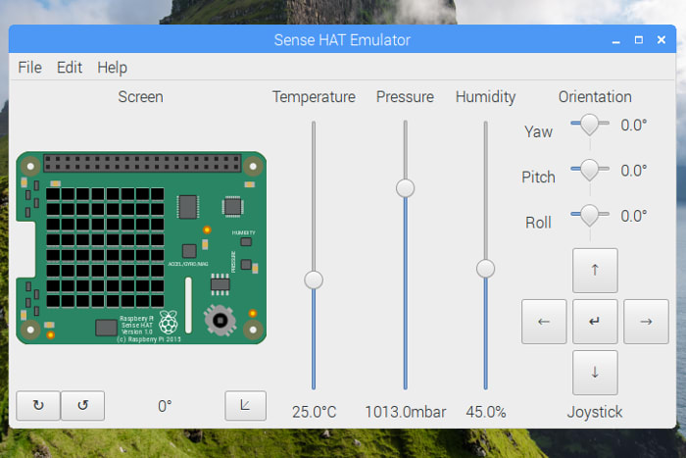The width and height of the screenshot is (686, 458).
Task: Open the Help menu
Action: coord(112,68)
